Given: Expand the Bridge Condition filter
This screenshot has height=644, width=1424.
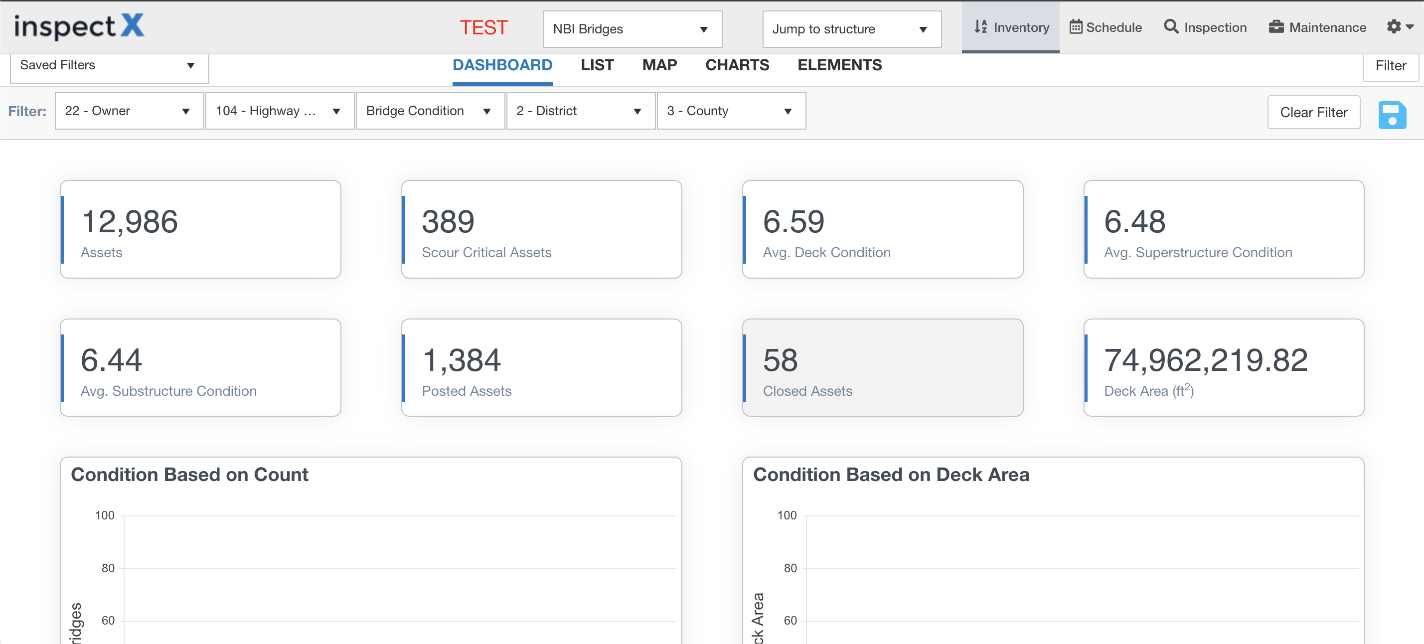Looking at the screenshot, I should (x=430, y=111).
